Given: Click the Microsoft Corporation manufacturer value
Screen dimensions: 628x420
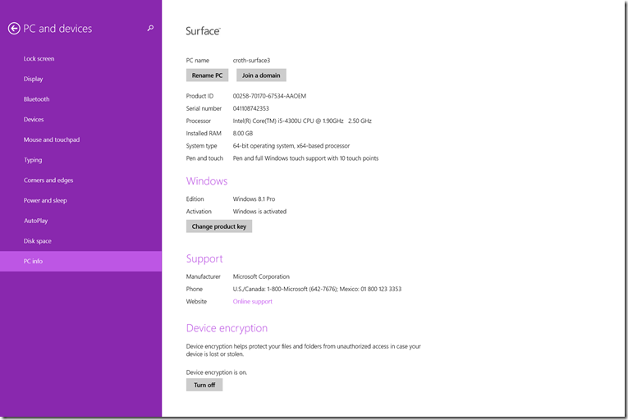Looking at the screenshot, I should [x=261, y=276].
